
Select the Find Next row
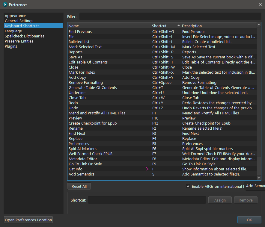click(x=162, y=133)
